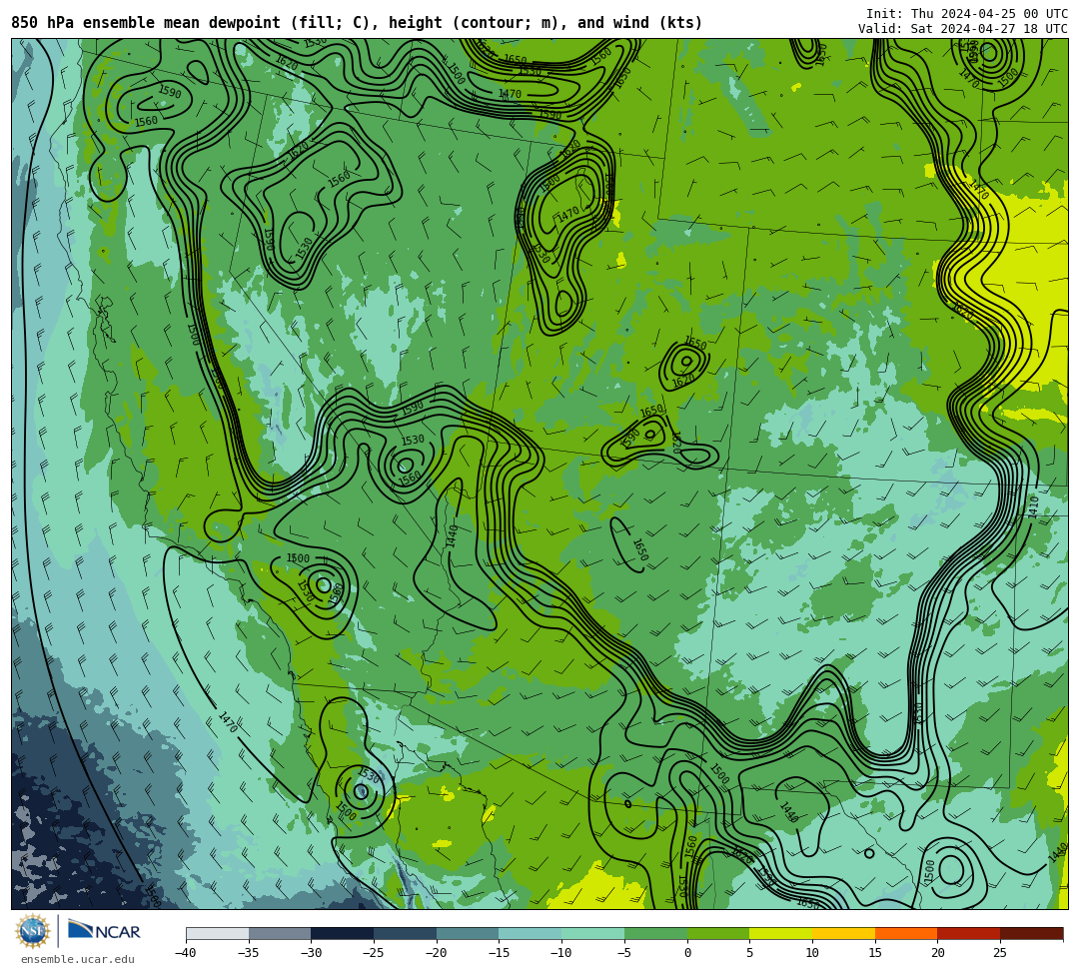1079x972 pixels.
Task: Click the ensemble.ucar.edu text
Action: coord(77,959)
